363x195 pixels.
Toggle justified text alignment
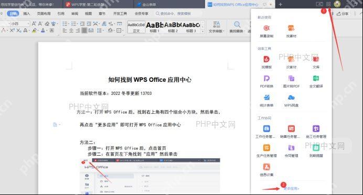pyautogui.click(x=84, y=30)
